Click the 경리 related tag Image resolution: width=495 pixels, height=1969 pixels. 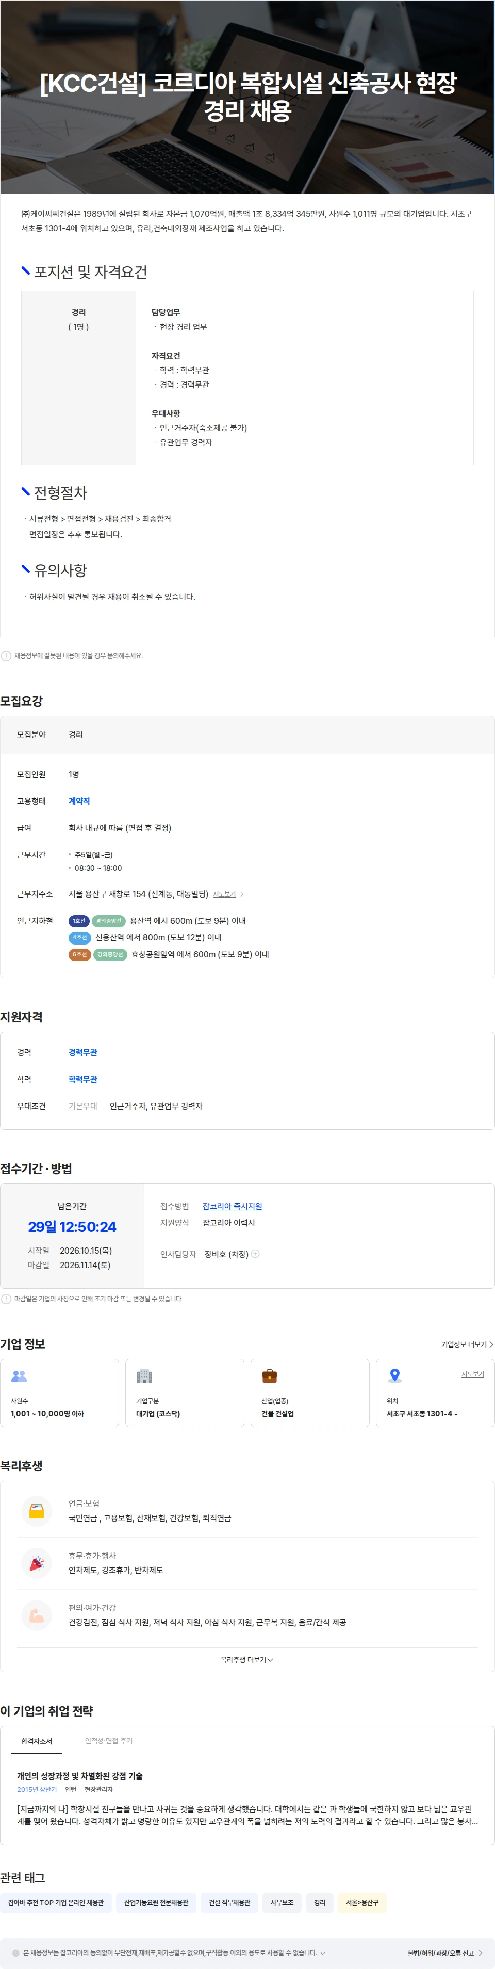tap(319, 1902)
